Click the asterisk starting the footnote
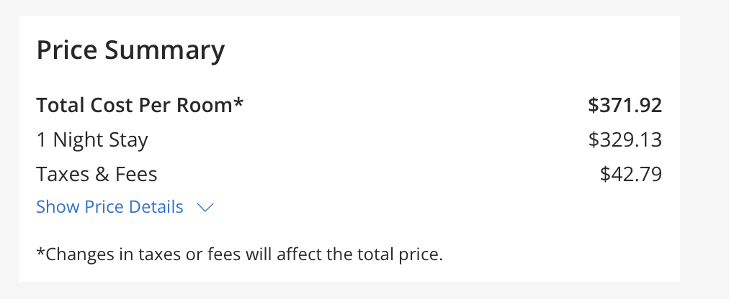Viewport: 729px width, 299px height. (40, 251)
